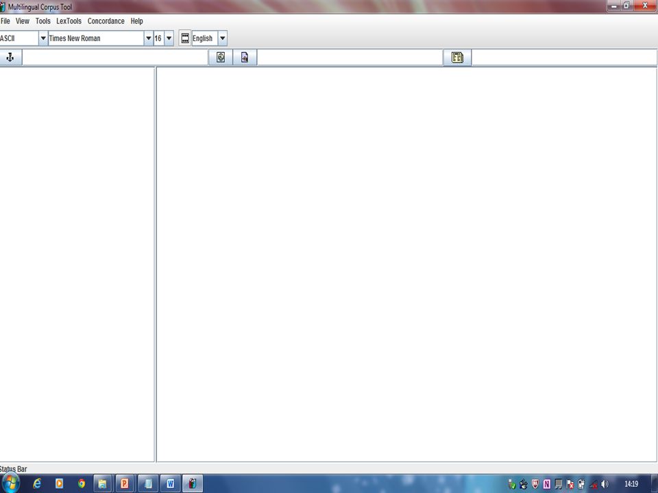
Task: Minimize the Multilingual Corpus Tool window
Action: pyautogui.click(x=614, y=6)
